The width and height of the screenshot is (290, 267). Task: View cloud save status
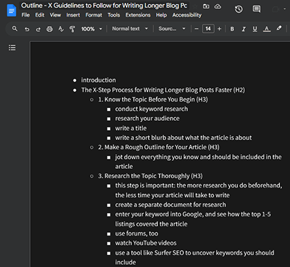tap(218, 7)
